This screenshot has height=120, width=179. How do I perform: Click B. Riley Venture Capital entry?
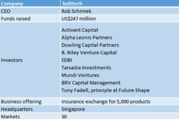(89, 53)
